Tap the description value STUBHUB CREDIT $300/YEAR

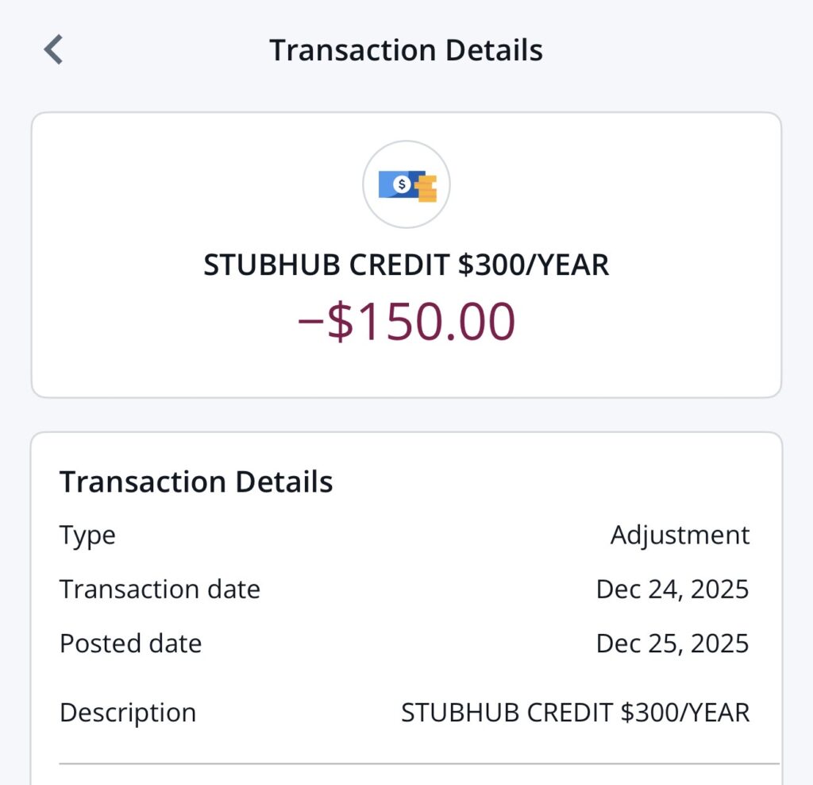point(575,712)
